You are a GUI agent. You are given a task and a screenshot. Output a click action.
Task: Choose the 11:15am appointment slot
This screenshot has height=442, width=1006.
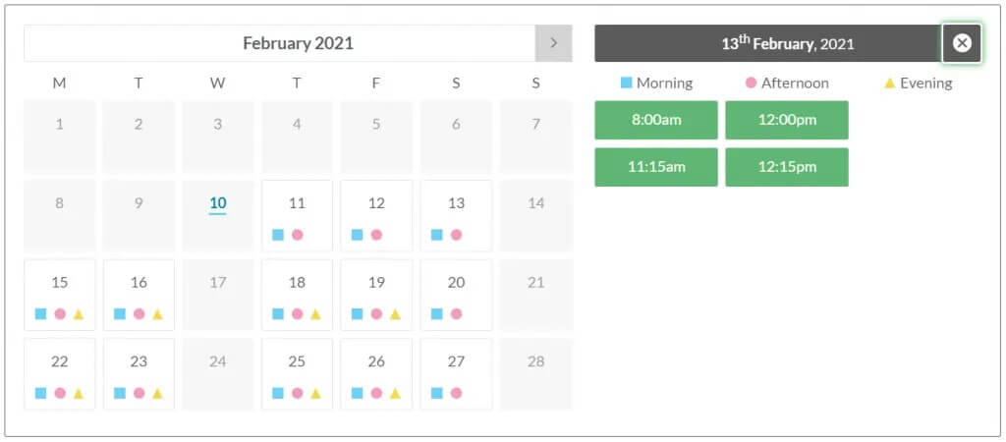[x=656, y=167]
